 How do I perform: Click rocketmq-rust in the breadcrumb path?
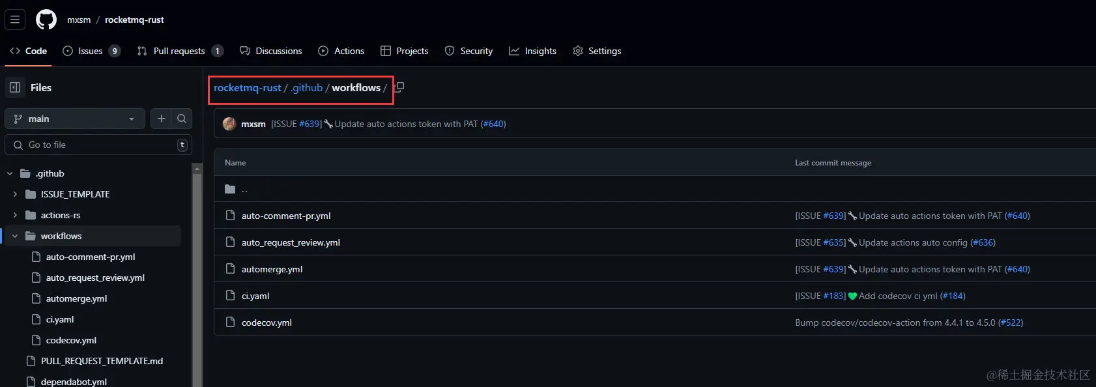pyautogui.click(x=248, y=87)
